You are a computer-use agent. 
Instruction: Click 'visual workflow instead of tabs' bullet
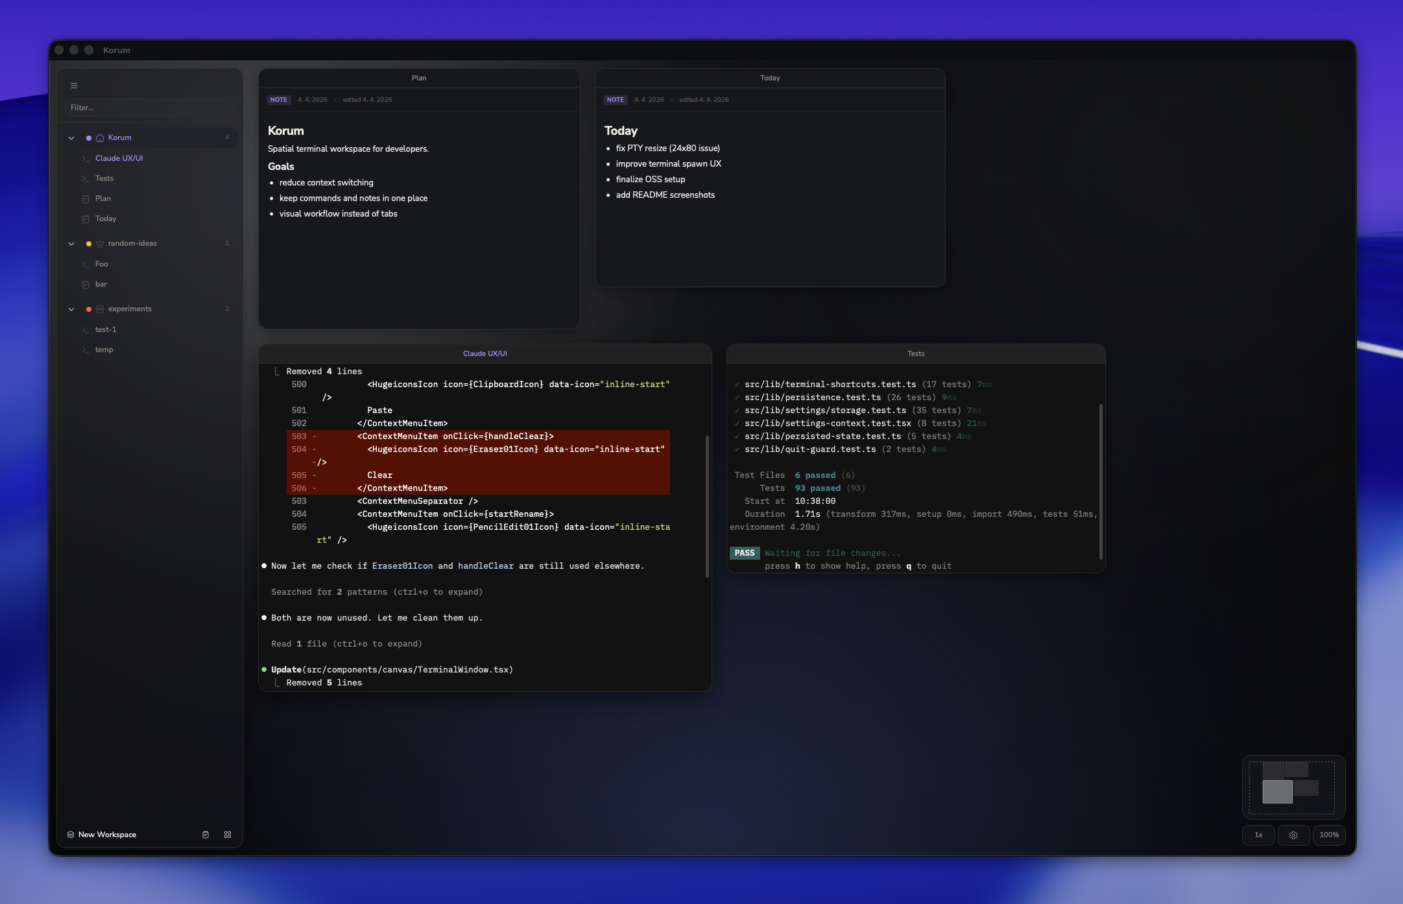pos(339,214)
